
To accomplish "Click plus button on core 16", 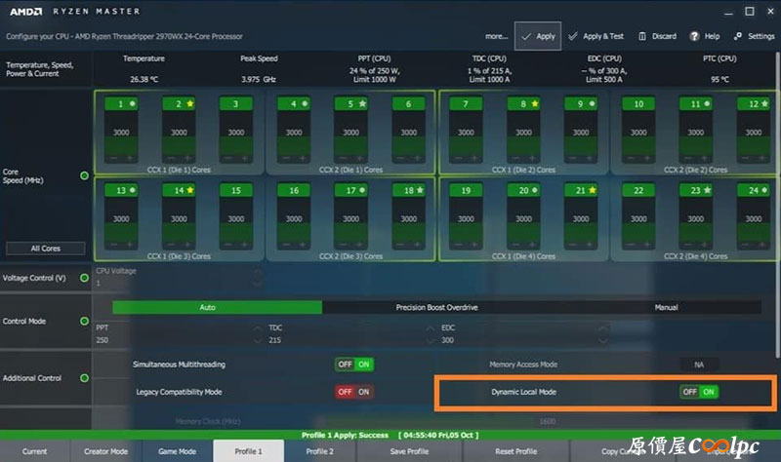I will [303, 245].
